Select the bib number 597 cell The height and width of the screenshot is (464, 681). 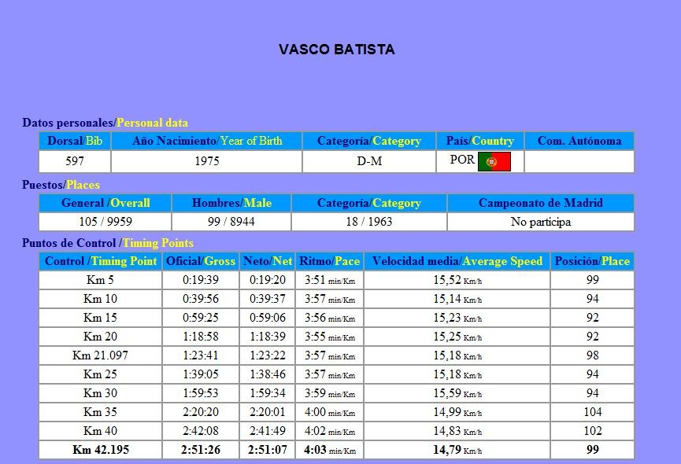pyautogui.click(x=76, y=160)
